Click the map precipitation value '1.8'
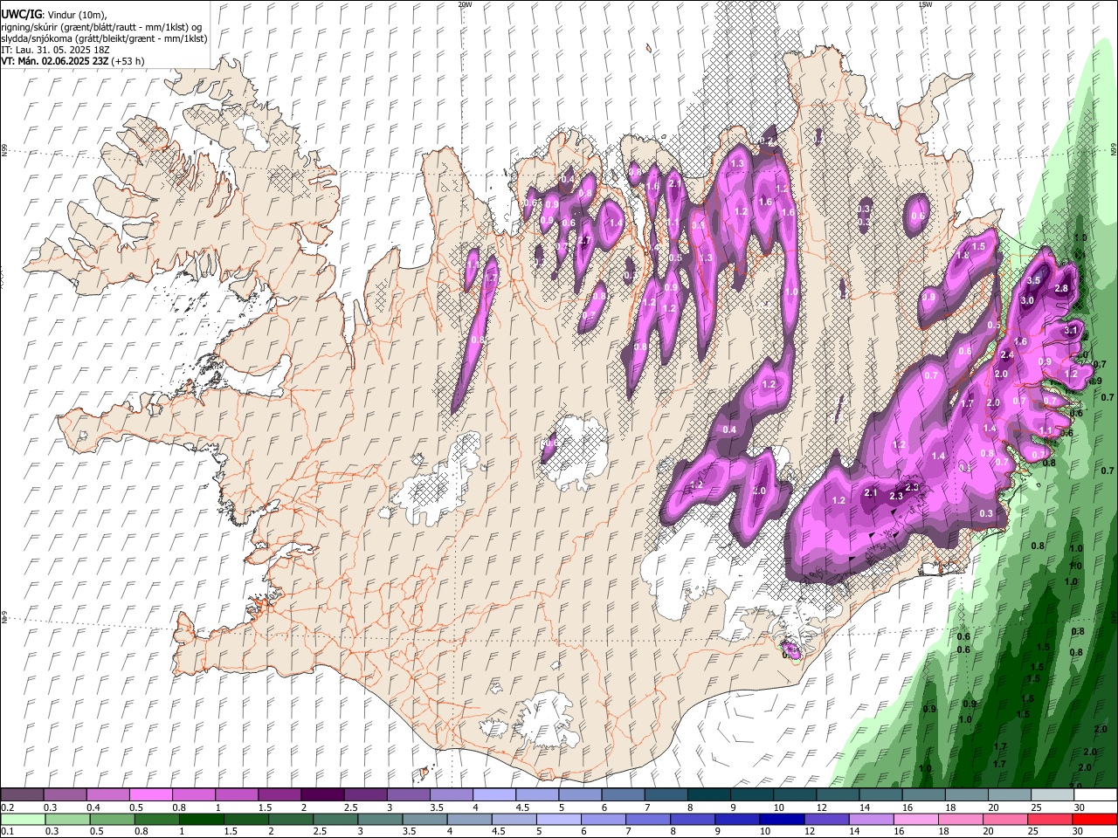This screenshot has width=1118, height=838. tap(963, 257)
